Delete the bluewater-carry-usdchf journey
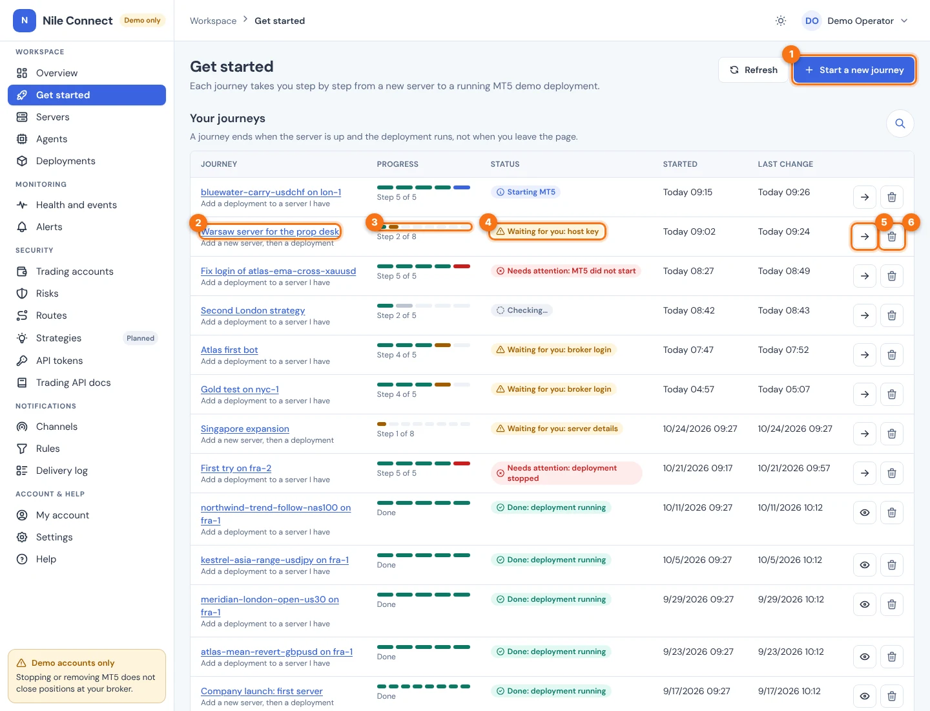Image resolution: width=930 pixels, height=711 pixels. tap(892, 197)
